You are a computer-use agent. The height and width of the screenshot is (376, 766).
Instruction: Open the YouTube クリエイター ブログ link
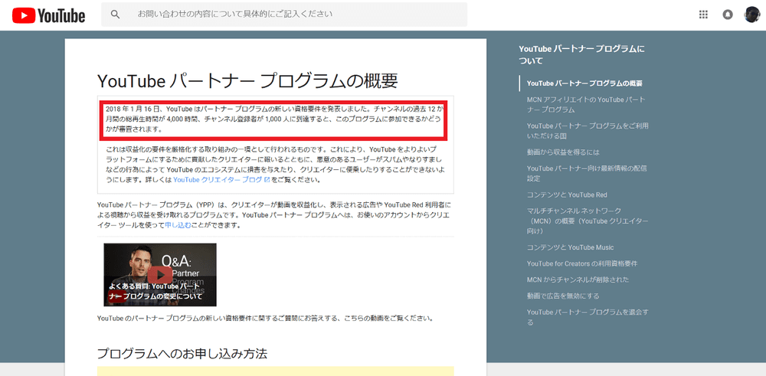pyautogui.click(x=218, y=180)
